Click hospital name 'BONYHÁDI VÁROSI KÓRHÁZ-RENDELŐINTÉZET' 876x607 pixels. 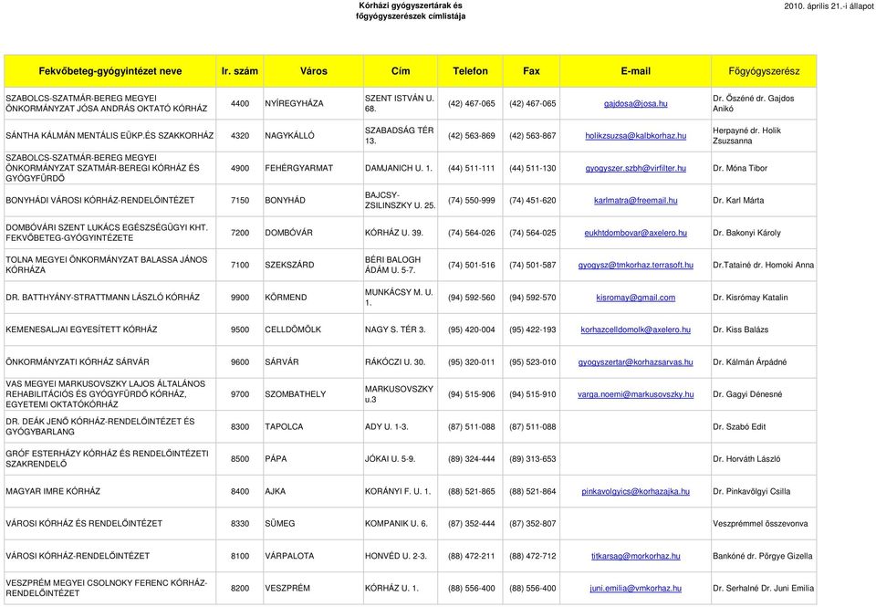click(100, 200)
